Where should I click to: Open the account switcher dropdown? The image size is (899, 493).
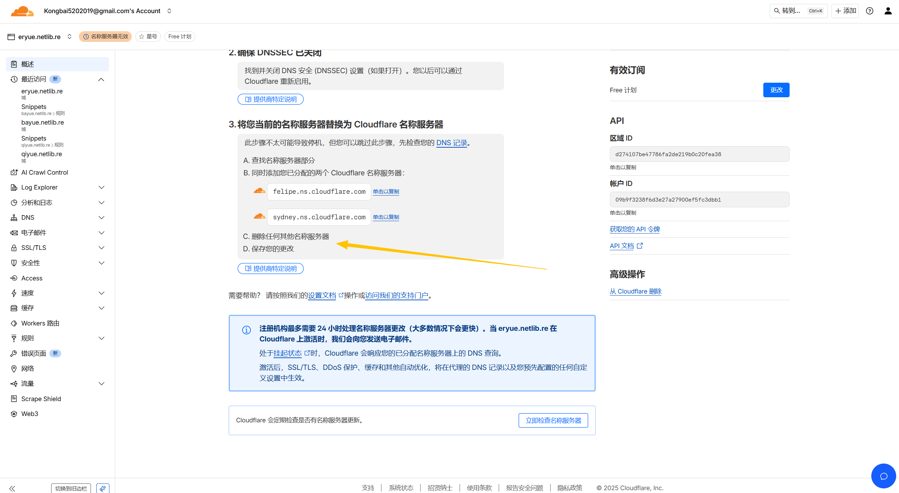pos(169,11)
